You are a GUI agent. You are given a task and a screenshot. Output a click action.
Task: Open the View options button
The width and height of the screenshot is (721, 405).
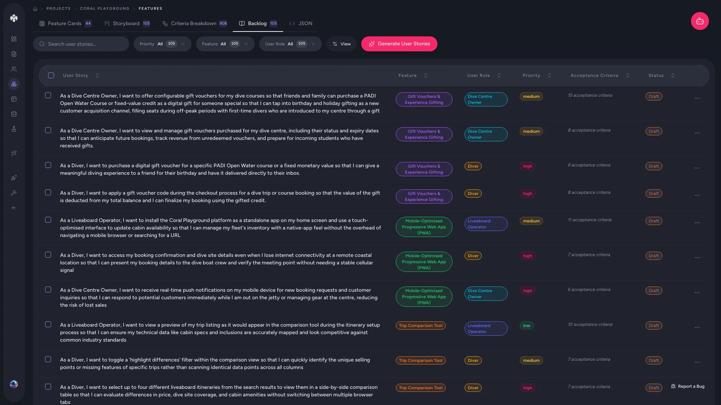click(341, 44)
